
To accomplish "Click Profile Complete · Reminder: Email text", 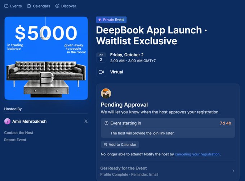I will click(x=129, y=175).
